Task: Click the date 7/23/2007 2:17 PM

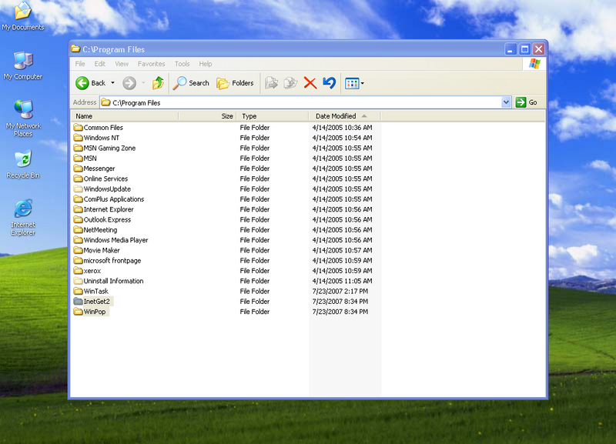Action: (340, 292)
